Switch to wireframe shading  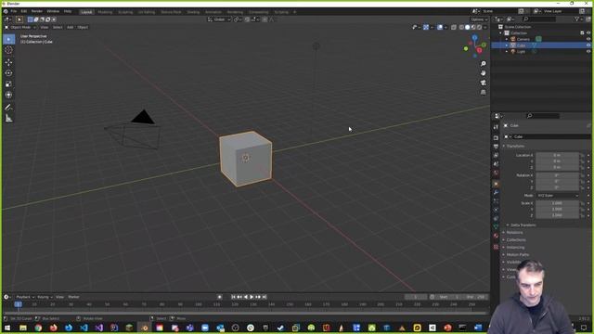pos(461,27)
